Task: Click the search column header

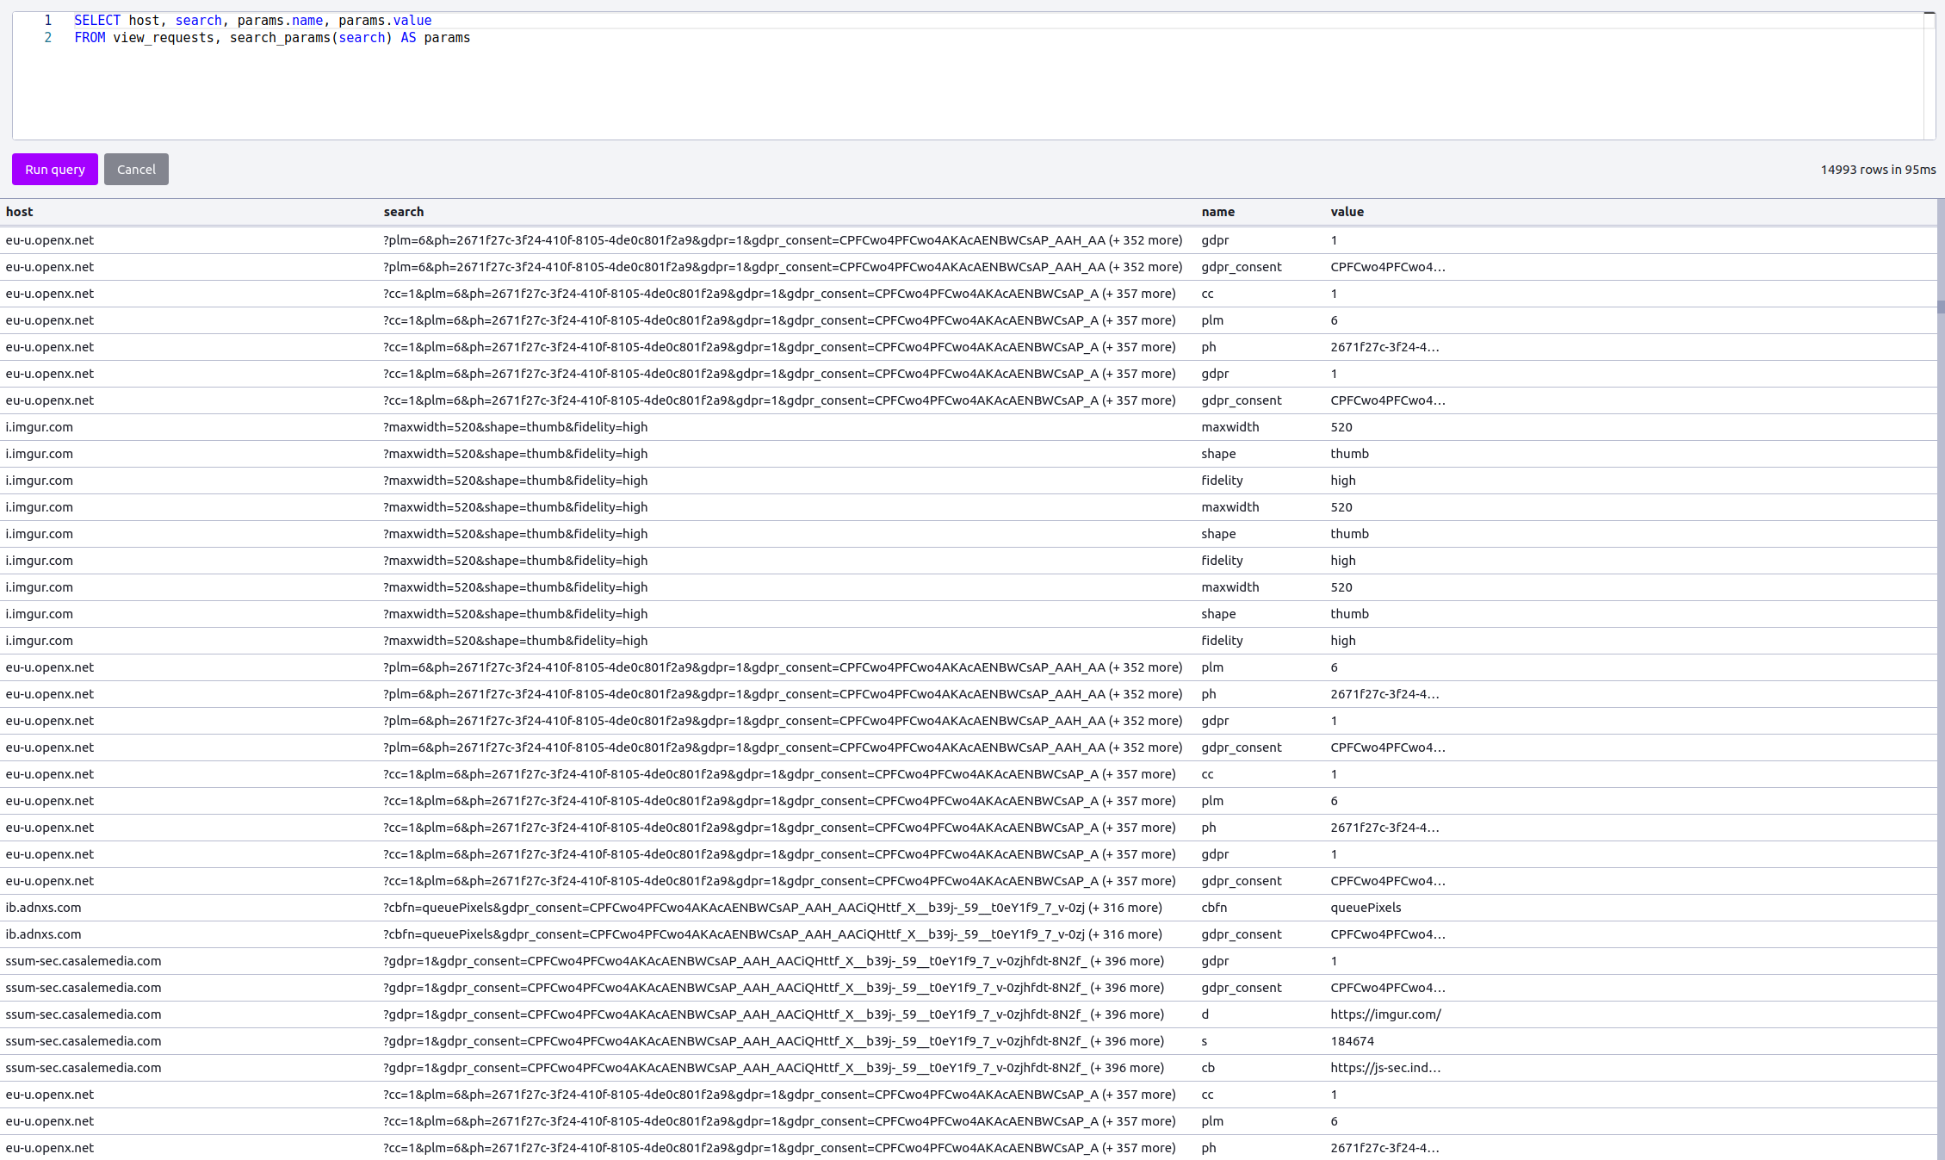Action: pos(404,212)
